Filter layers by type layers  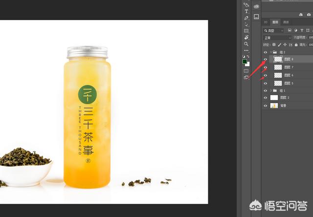click(302, 30)
